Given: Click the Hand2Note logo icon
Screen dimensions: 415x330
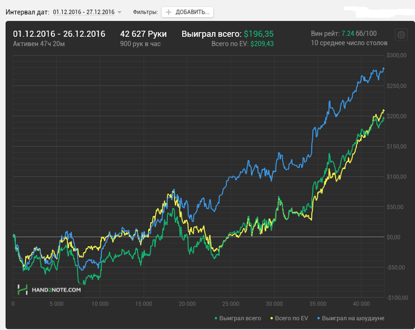Looking at the screenshot, I should pyautogui.click(x=23, y=290).
